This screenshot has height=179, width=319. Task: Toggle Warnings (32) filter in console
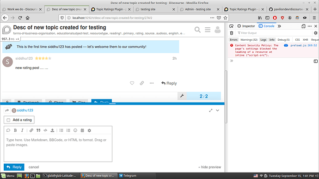[x=249, y=40]
